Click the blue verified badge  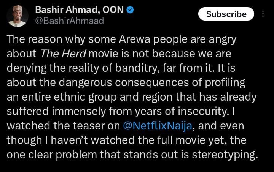tap(130, 10)
